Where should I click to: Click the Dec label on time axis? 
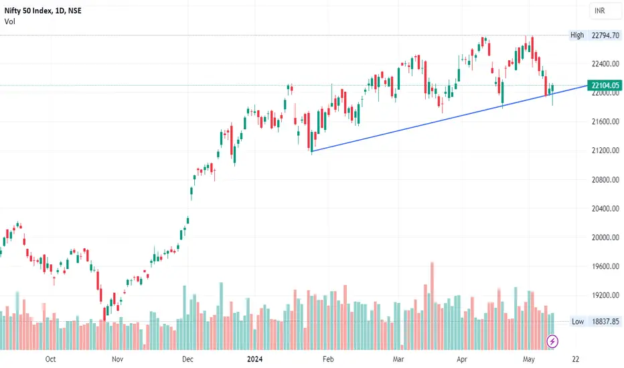click(x=187, y=359)
